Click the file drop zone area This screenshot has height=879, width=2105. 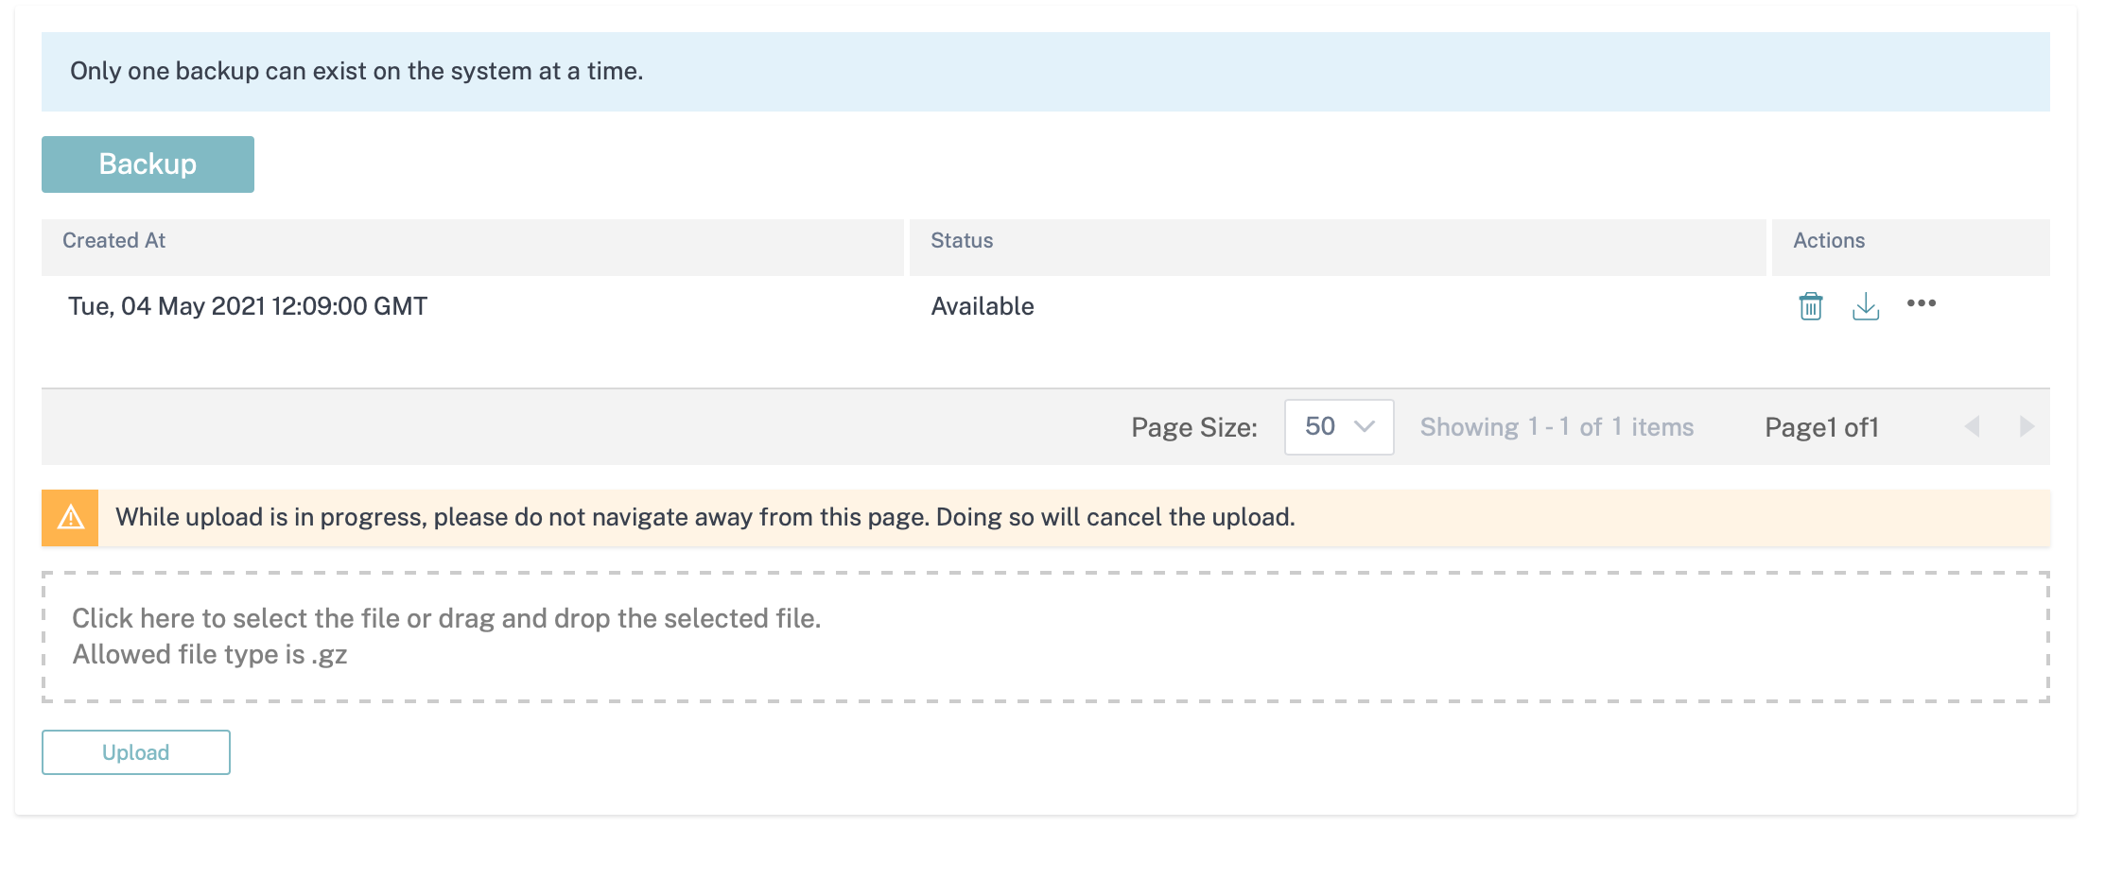tap(1046, 637)
